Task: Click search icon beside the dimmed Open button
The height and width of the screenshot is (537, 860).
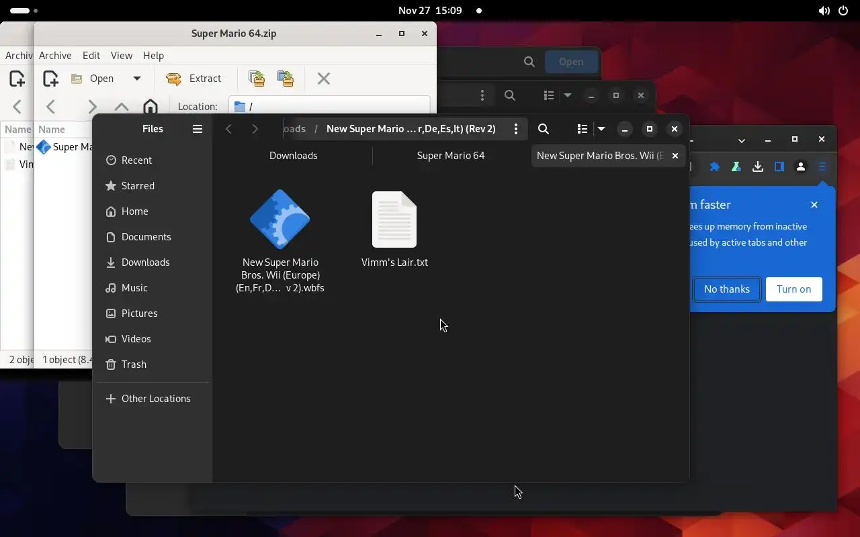Action: pyautogui.click(x=529, y=62)
